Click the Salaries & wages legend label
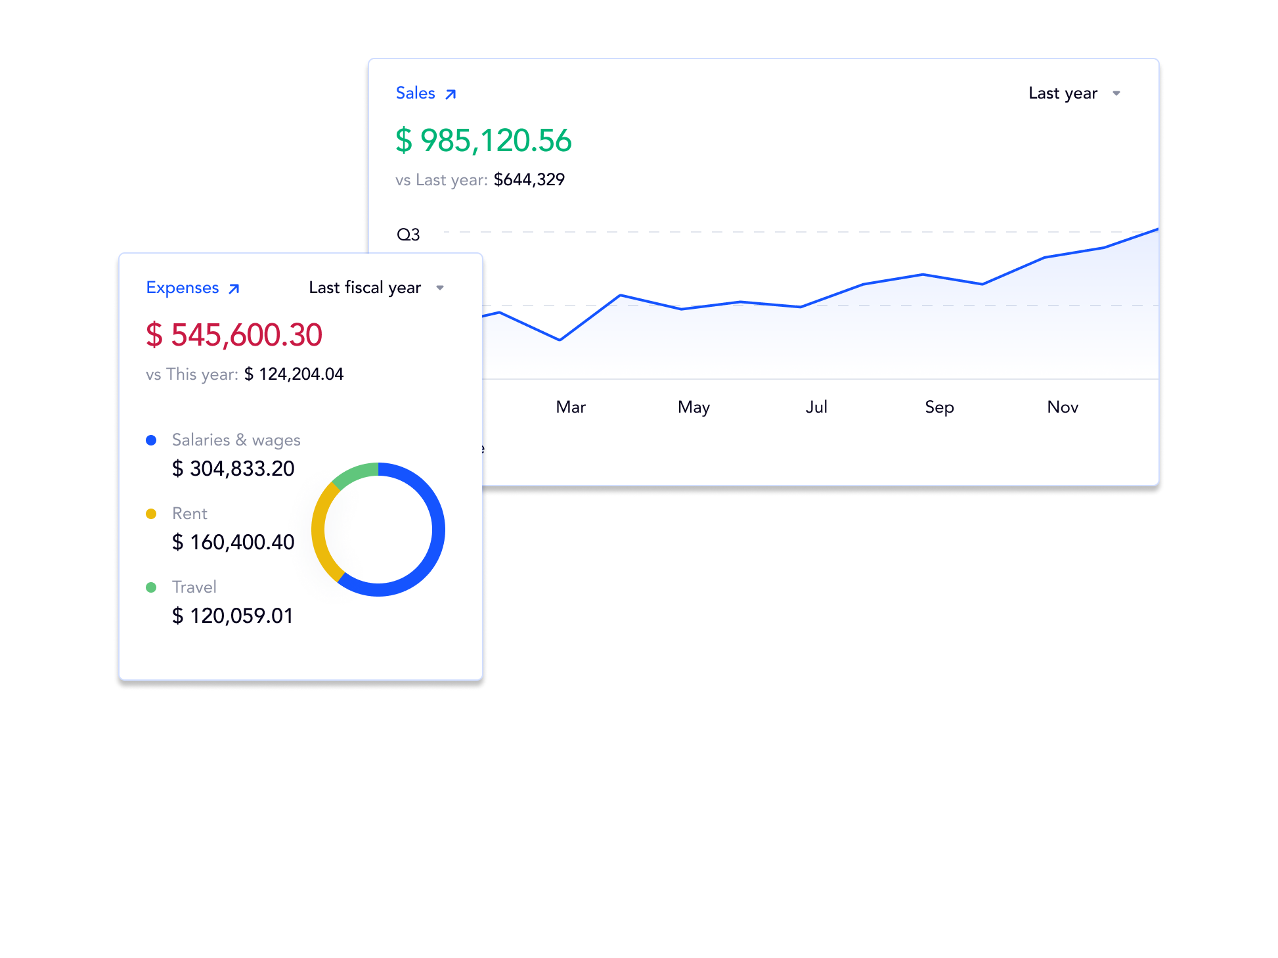The width and height of the screenshot is (1278, 958). (236, 440)
